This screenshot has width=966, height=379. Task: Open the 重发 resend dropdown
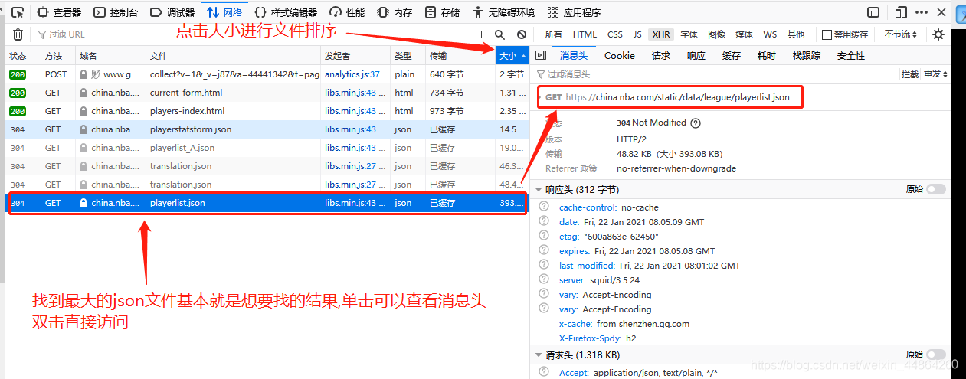[x=935, y=74]
